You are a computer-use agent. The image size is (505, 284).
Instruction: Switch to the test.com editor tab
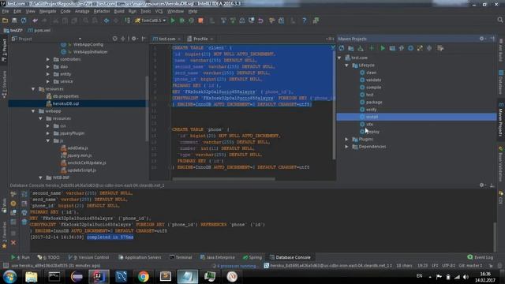click(x=166, y=39)
